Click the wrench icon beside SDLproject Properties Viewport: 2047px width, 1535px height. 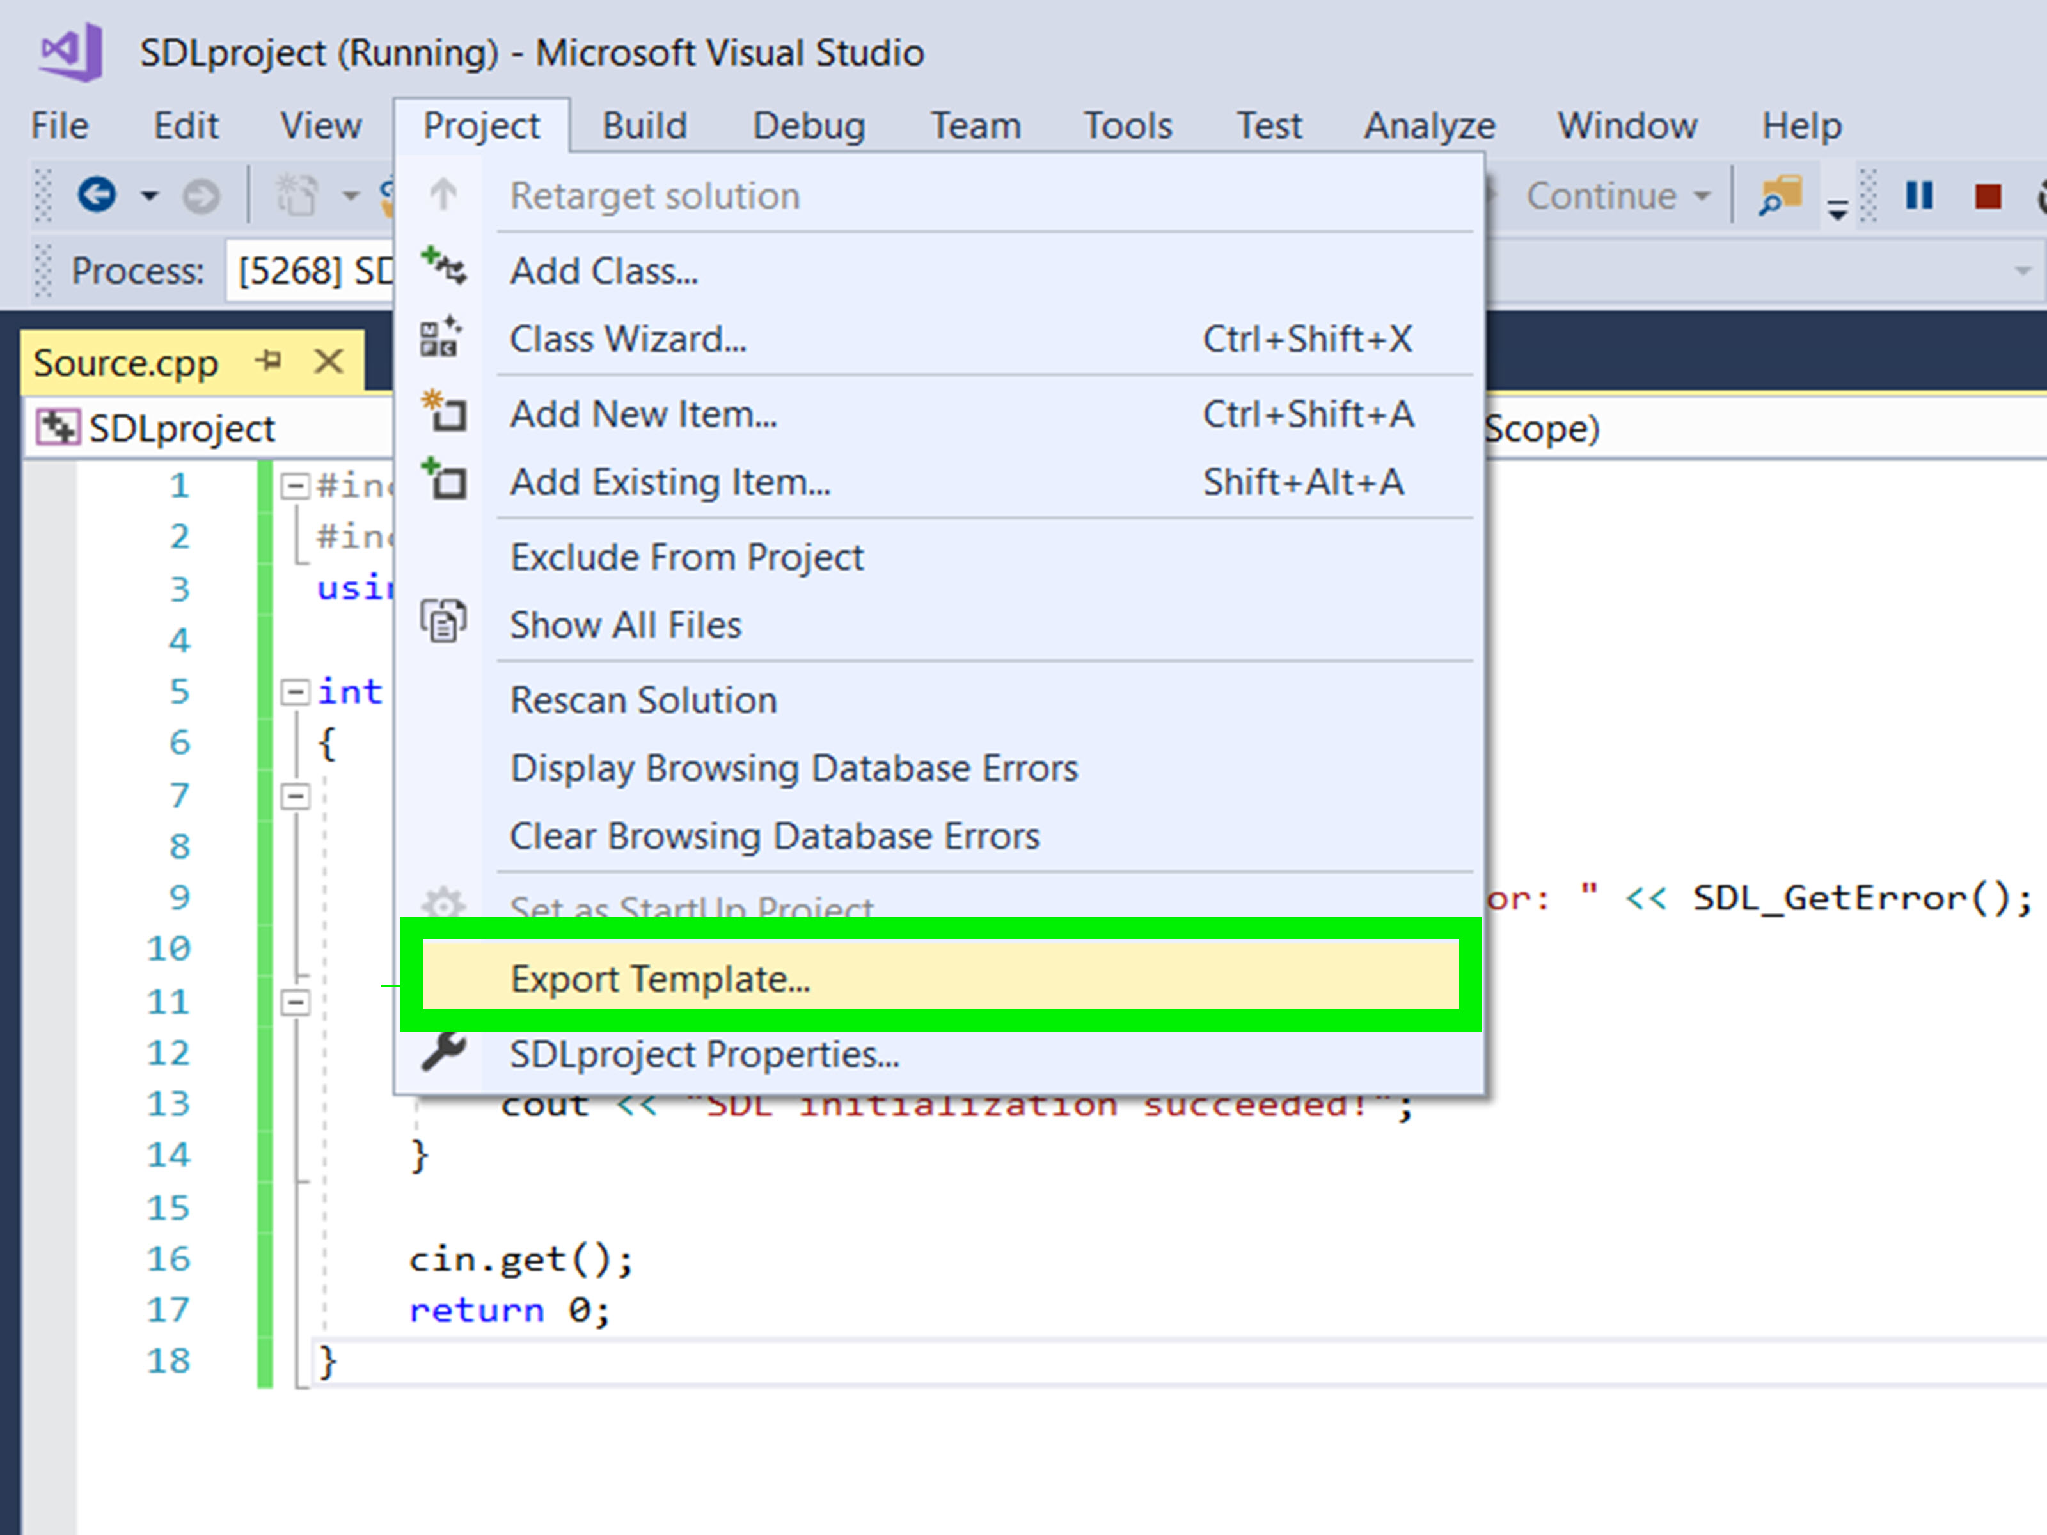click(x=443, y=1052)
